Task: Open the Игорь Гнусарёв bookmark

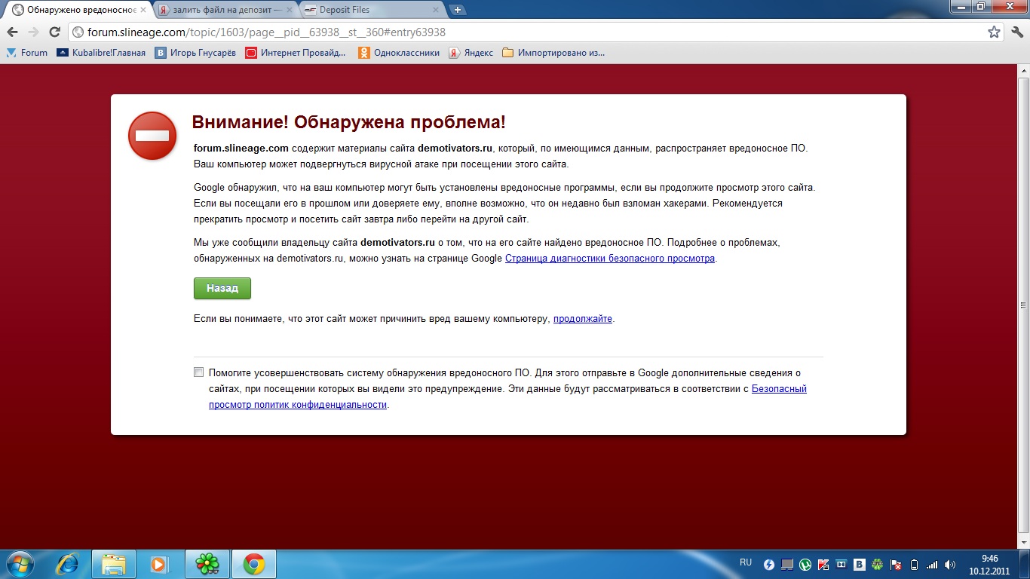Action: click(x=195, y=53)
